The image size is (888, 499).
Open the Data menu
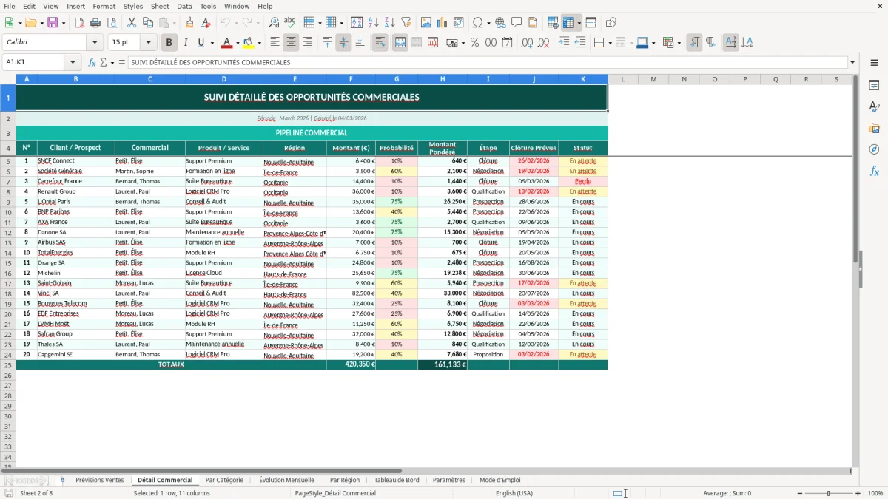184,6
